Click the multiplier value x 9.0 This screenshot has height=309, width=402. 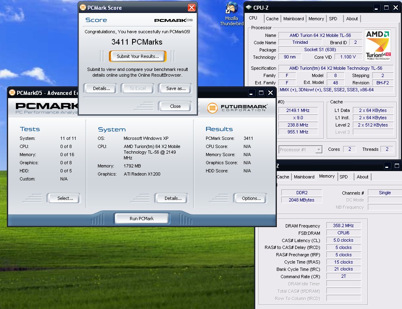click(x=298, y=118)
